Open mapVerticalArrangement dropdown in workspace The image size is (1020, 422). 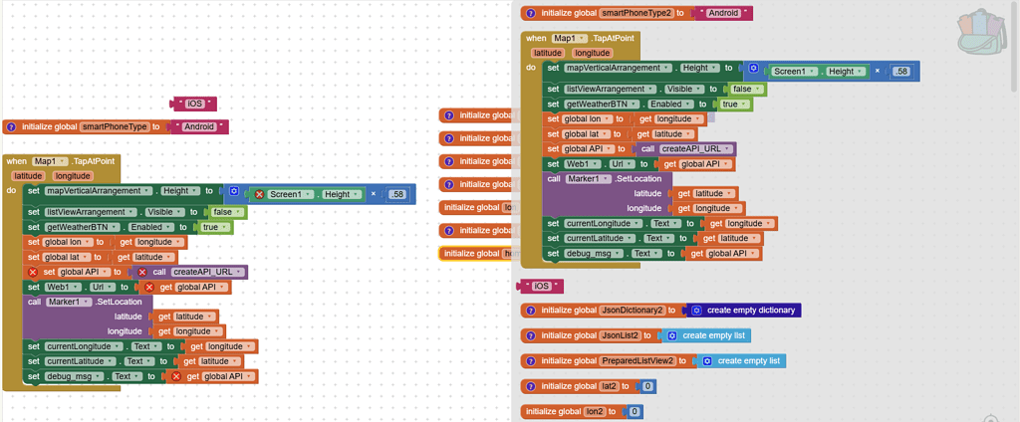[99, 191]
